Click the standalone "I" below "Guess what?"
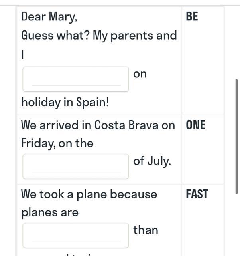 coord(23,55)
